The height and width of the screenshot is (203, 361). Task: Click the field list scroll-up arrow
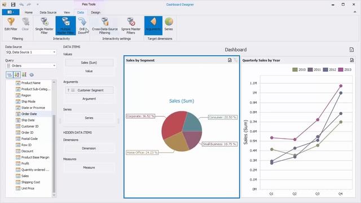pos(54,82)
